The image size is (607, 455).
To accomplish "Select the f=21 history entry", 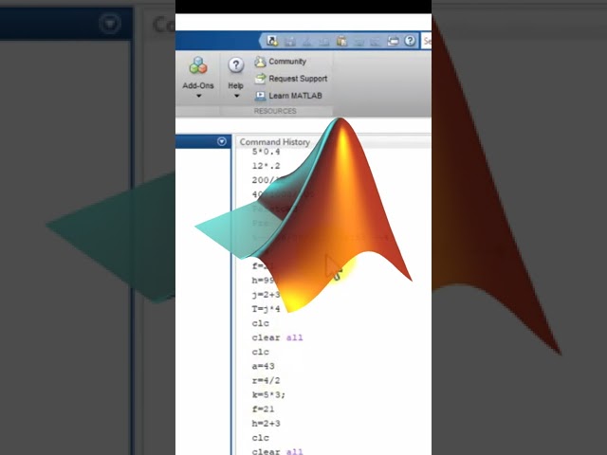I will pyautogui.click(x=264, y=409).
